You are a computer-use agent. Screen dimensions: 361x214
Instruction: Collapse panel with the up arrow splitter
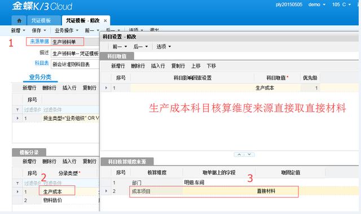pyautogui.click(x=239, y=154)
